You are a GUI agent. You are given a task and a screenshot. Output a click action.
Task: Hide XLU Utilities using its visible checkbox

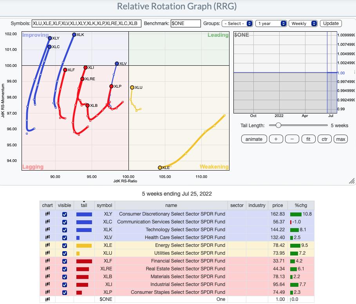click(x=65, y=253)
